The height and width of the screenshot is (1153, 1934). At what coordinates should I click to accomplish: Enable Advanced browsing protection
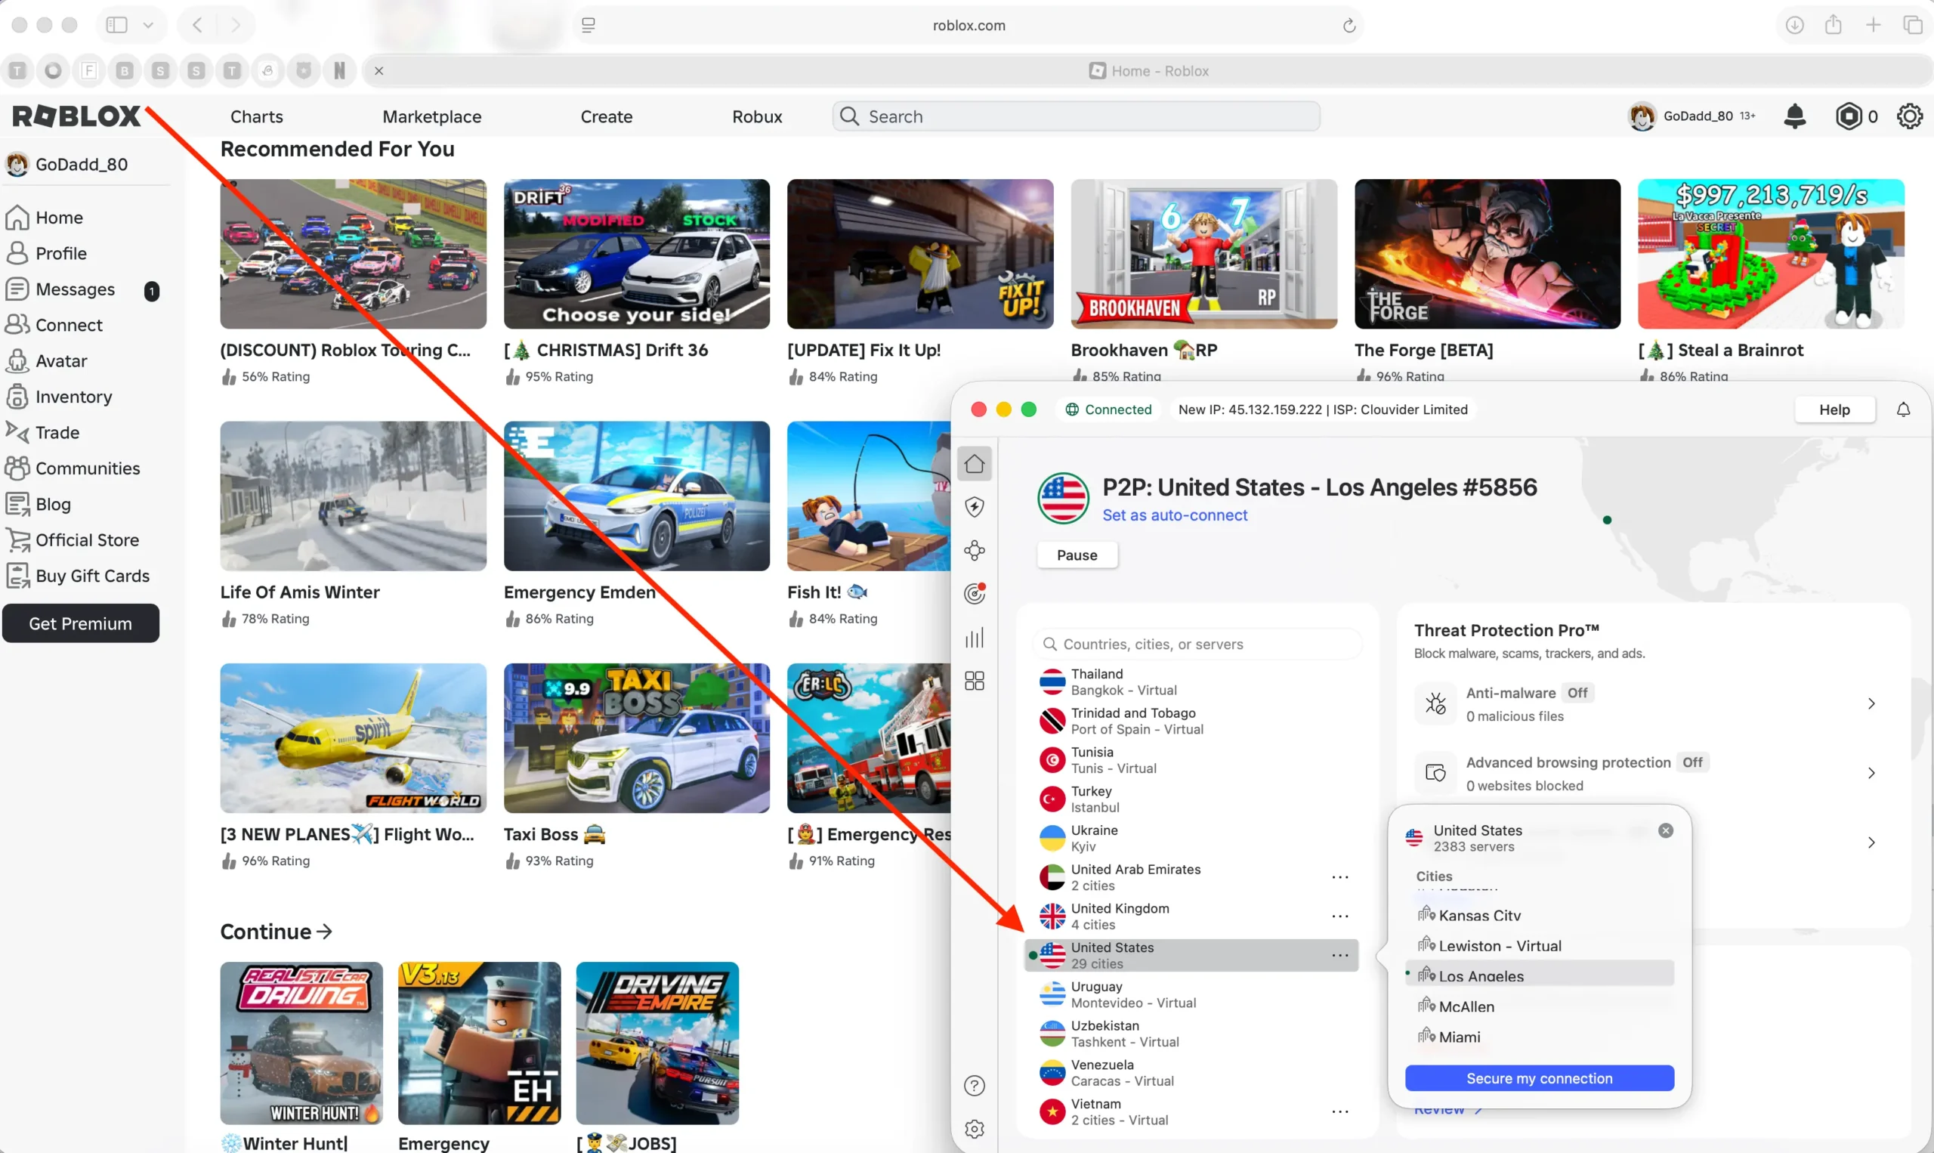(1693, 762)
